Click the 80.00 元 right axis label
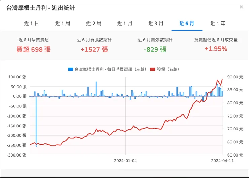249x178 pixels. [235, 103]
